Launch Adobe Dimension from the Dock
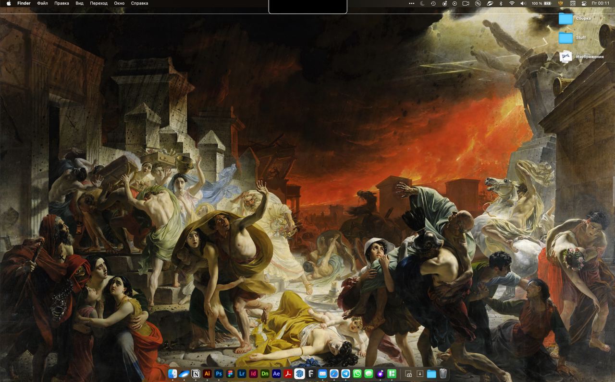The width and height of the screenshot is (615, 382). tap(265, 374)
